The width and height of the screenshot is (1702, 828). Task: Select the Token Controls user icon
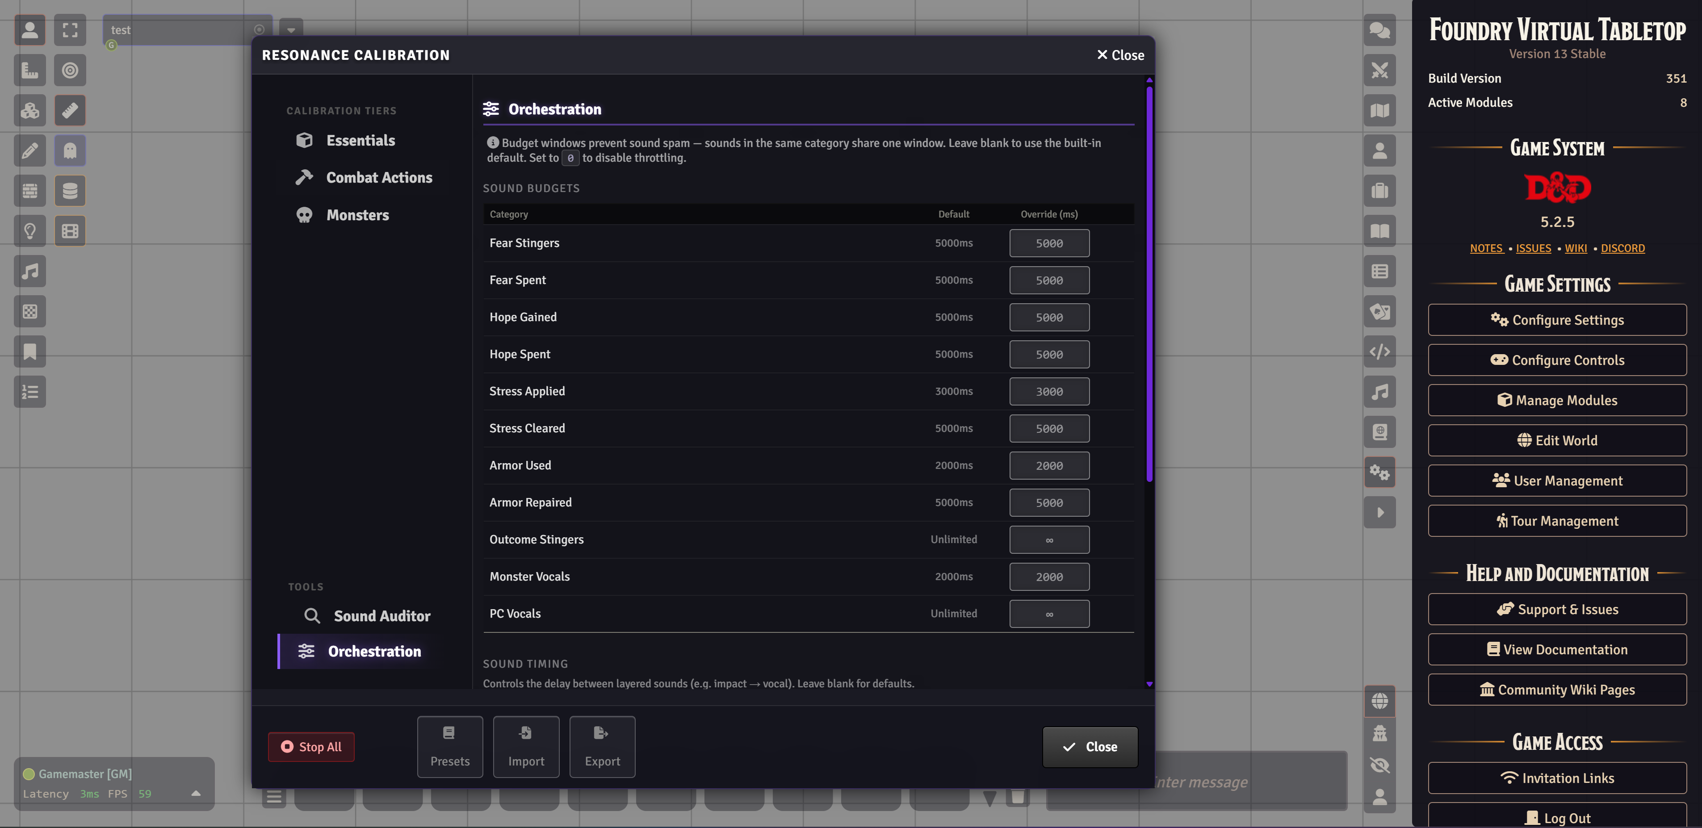[30, 30]
